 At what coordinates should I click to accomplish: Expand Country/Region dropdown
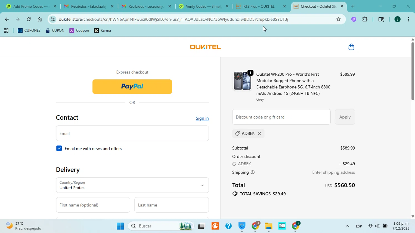tap(132, 185)
